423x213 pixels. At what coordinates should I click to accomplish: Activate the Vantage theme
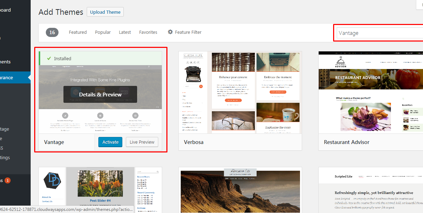[x=110, y=142]
